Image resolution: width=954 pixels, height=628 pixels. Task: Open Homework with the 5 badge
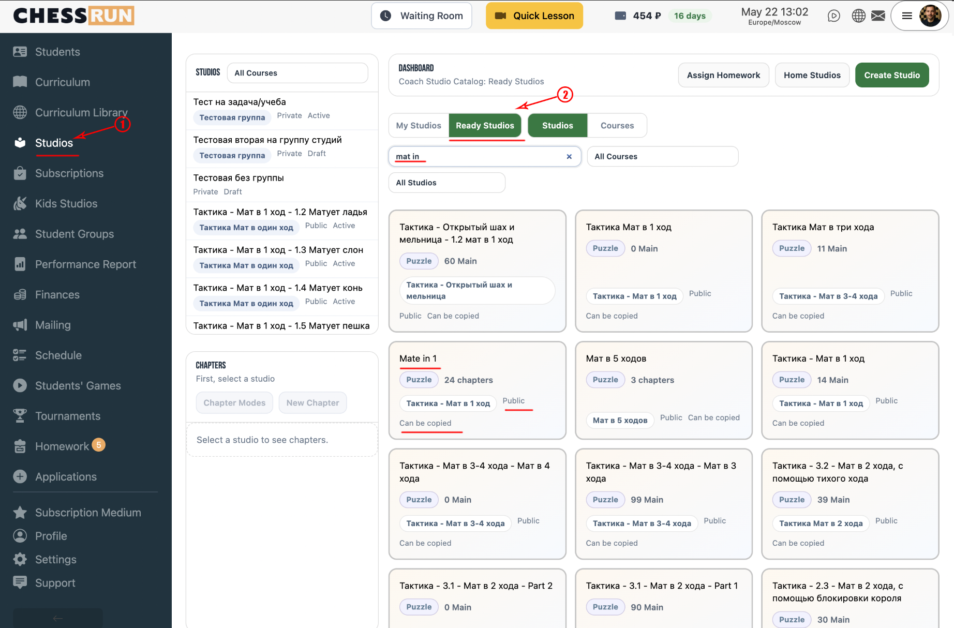62,446
